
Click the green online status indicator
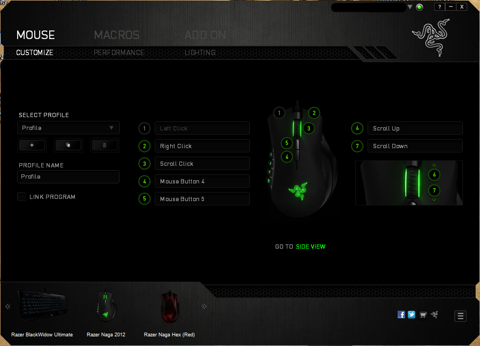click(420, 7)
